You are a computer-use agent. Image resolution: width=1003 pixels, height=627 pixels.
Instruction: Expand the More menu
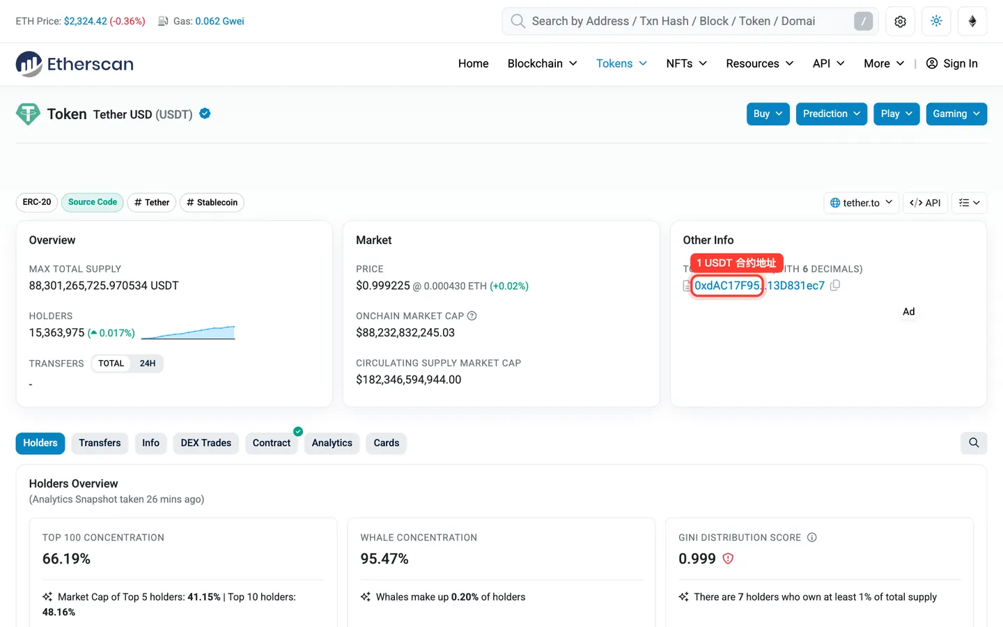click(884, 63)
